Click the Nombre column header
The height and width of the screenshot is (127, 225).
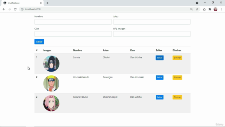[77, 50]
